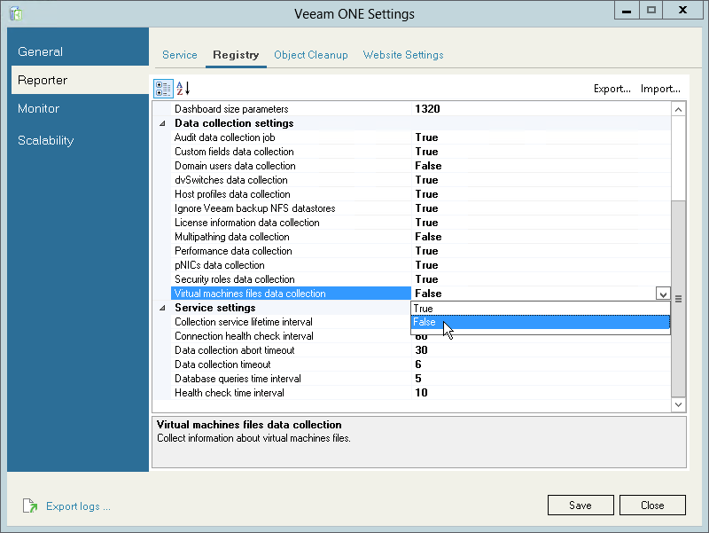Go to General settings section
This screenshot has height=533, width=709.
point(78,51)
